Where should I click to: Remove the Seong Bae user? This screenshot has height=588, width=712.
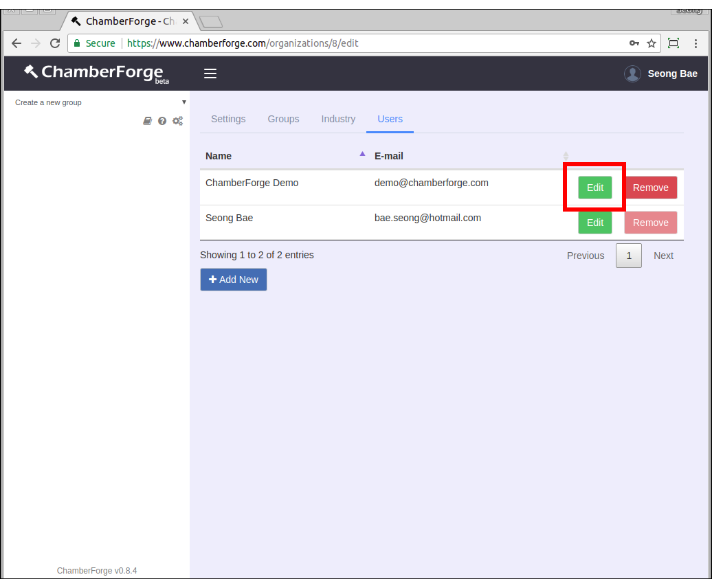[x=650, y=222]
